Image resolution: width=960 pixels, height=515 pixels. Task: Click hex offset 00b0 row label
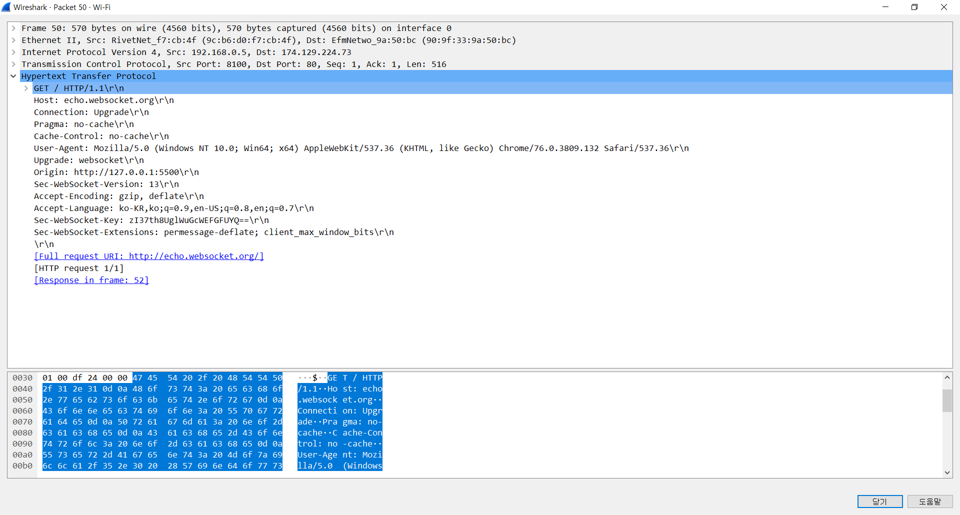[22, 465]
